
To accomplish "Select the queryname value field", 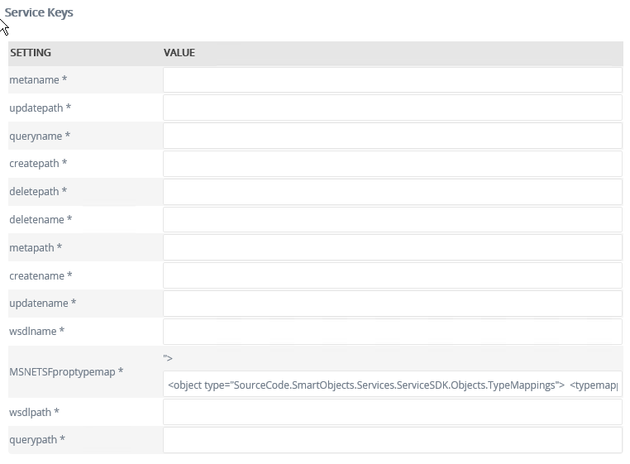I will click(x=392, y=136).
